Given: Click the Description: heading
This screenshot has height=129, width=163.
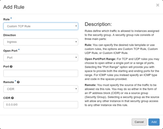Looking at the screenshot, I should point(98,24).
